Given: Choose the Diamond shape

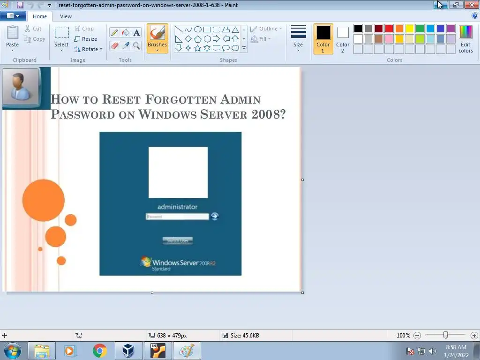Looking at the screenshot, I should [188, 39].
